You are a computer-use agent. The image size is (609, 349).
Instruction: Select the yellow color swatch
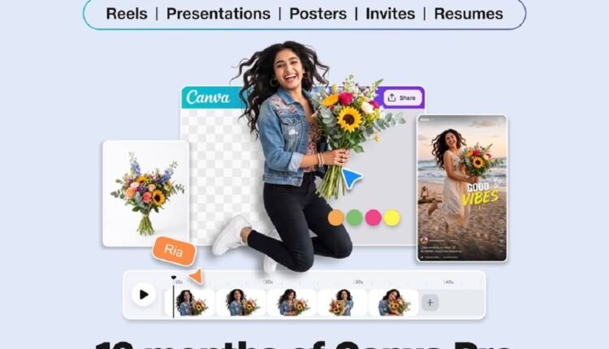(392, 218)
